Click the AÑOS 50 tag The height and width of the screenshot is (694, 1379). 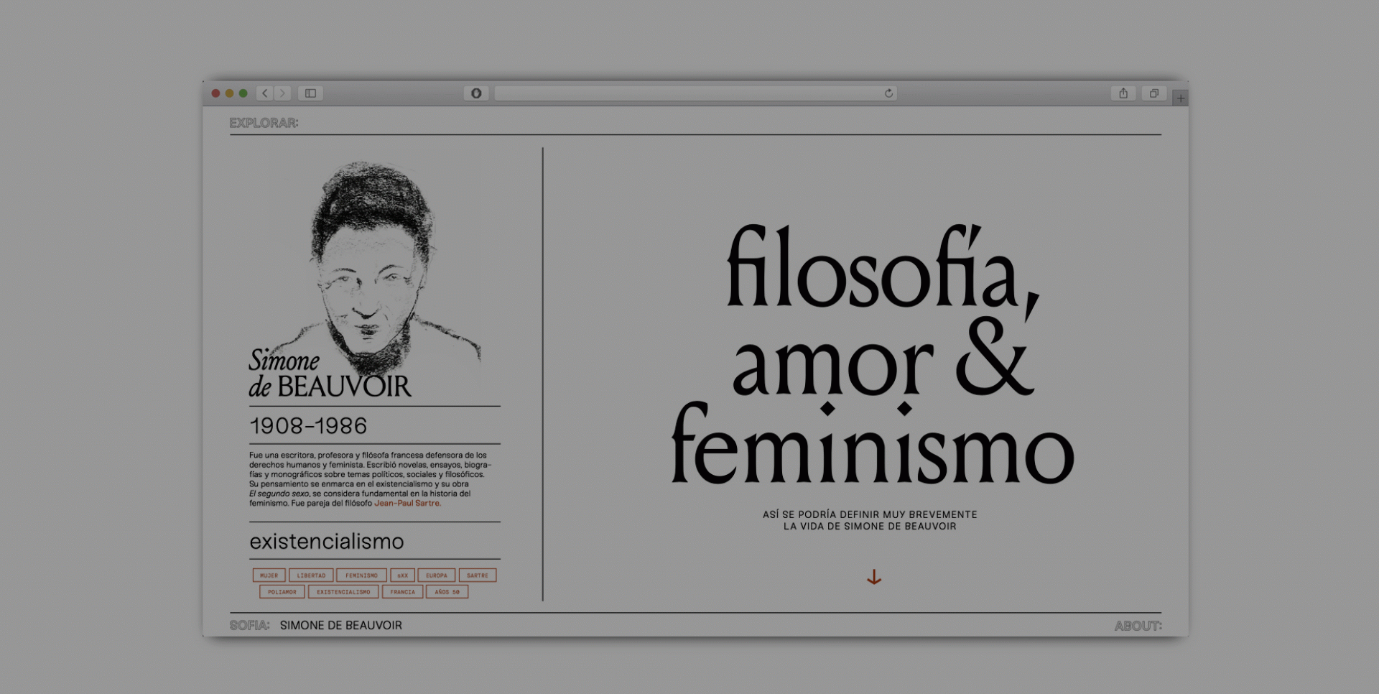pyautogui.click(x=447, y=592)
